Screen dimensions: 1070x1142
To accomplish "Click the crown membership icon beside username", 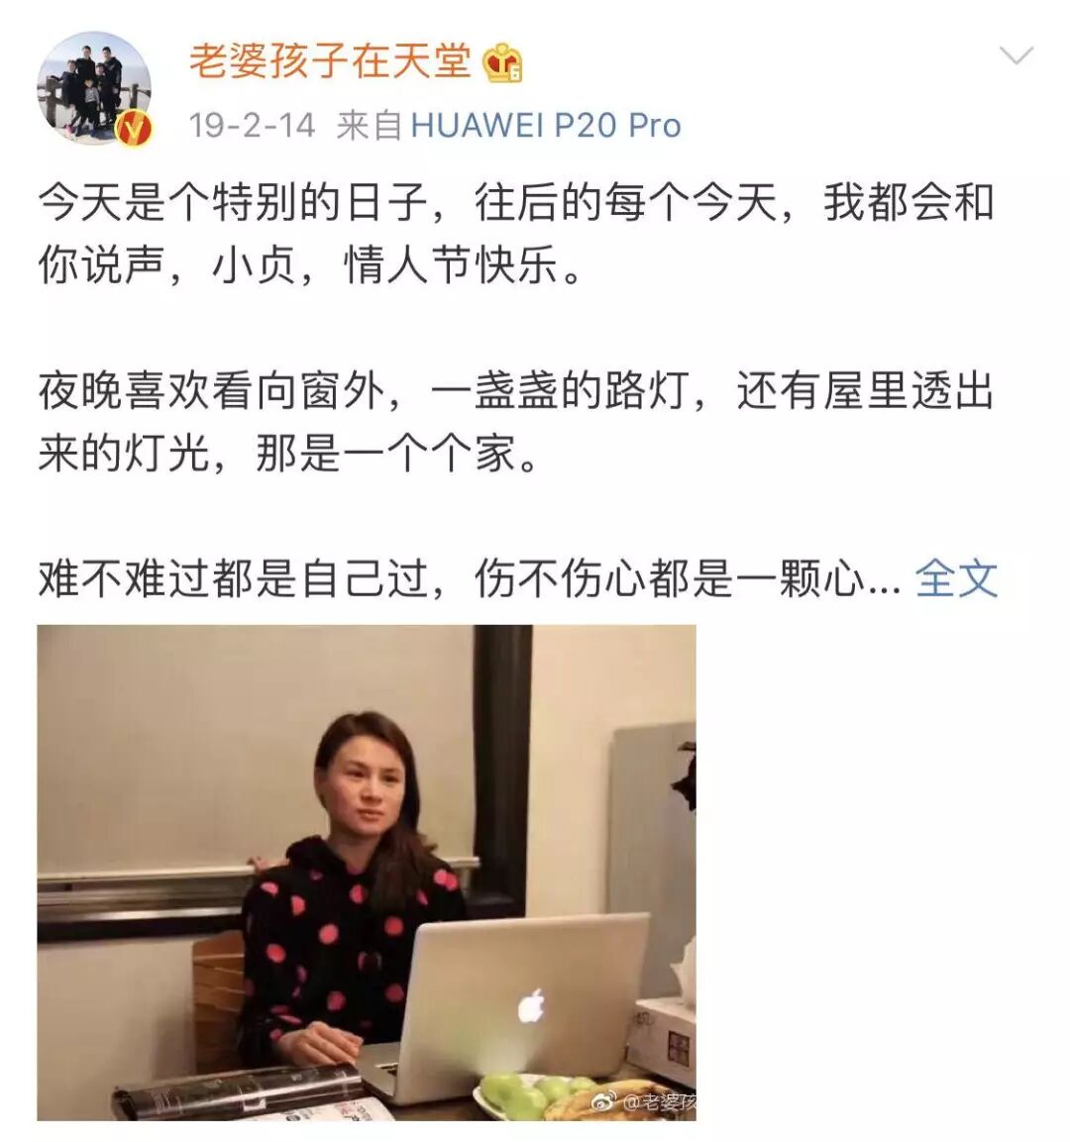I will [x=502, y=62].
